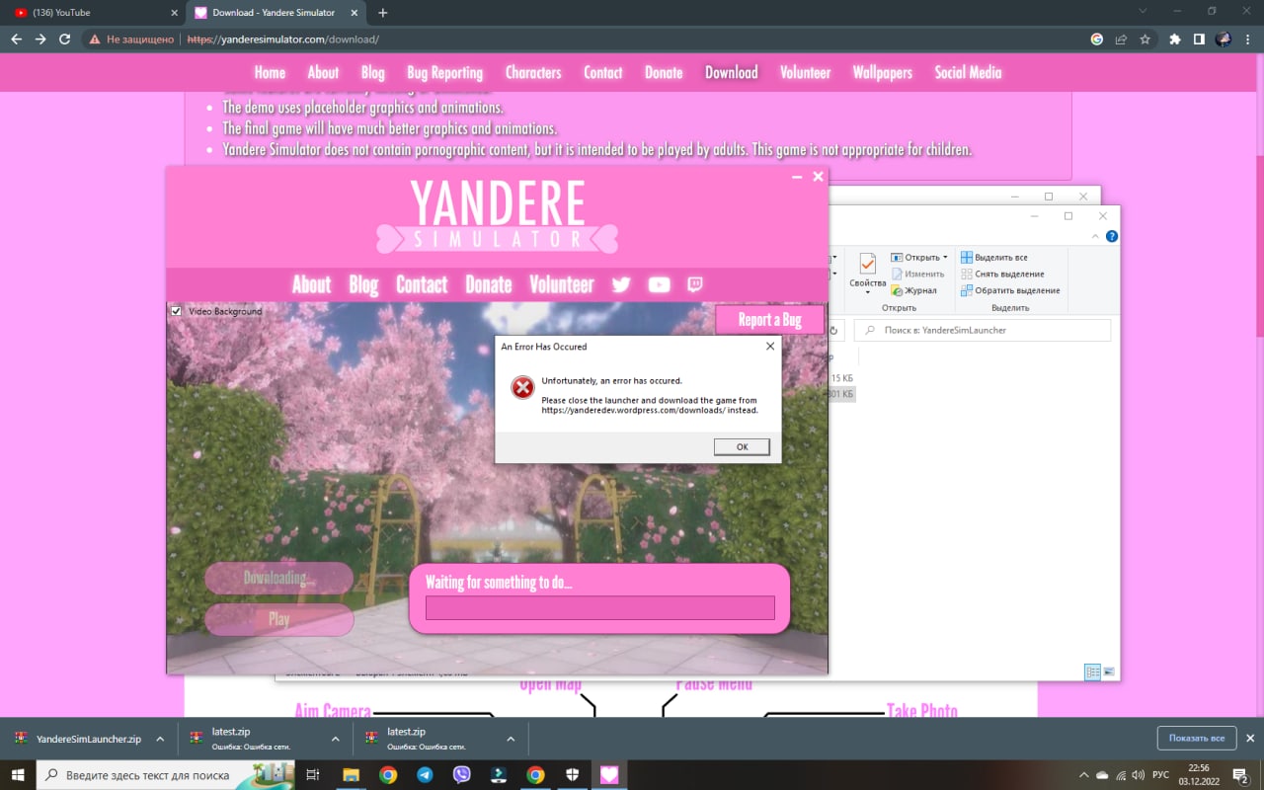The width and height of the screenshot is (1264, 790).
Task: Click Свойства in Explorer ribbon
Action: click(x=867, y=272)
